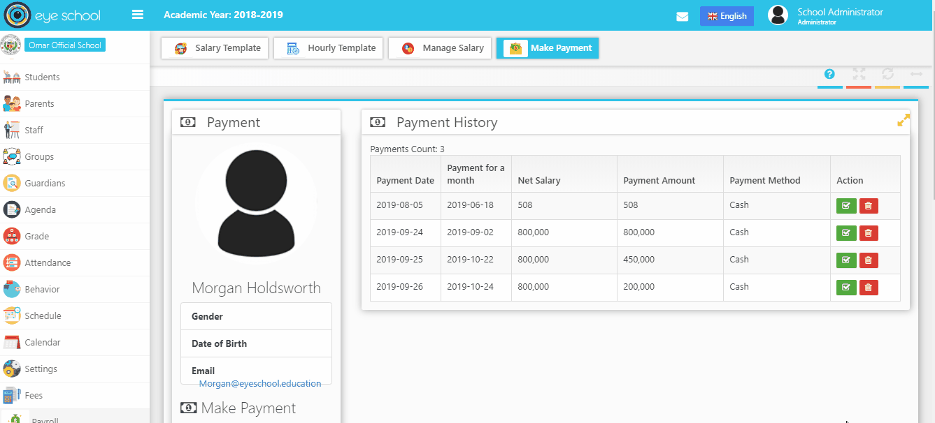Open Fees in the sidebar
935x423 pixels.
click(75, 396)
